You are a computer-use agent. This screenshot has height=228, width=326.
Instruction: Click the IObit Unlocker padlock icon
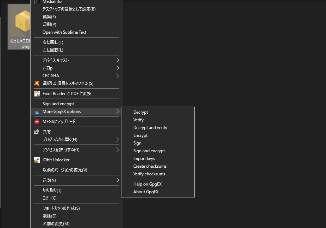(37, 160)
